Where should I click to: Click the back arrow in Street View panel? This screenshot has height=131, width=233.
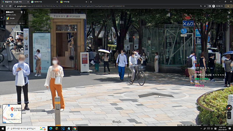(2, 17)
